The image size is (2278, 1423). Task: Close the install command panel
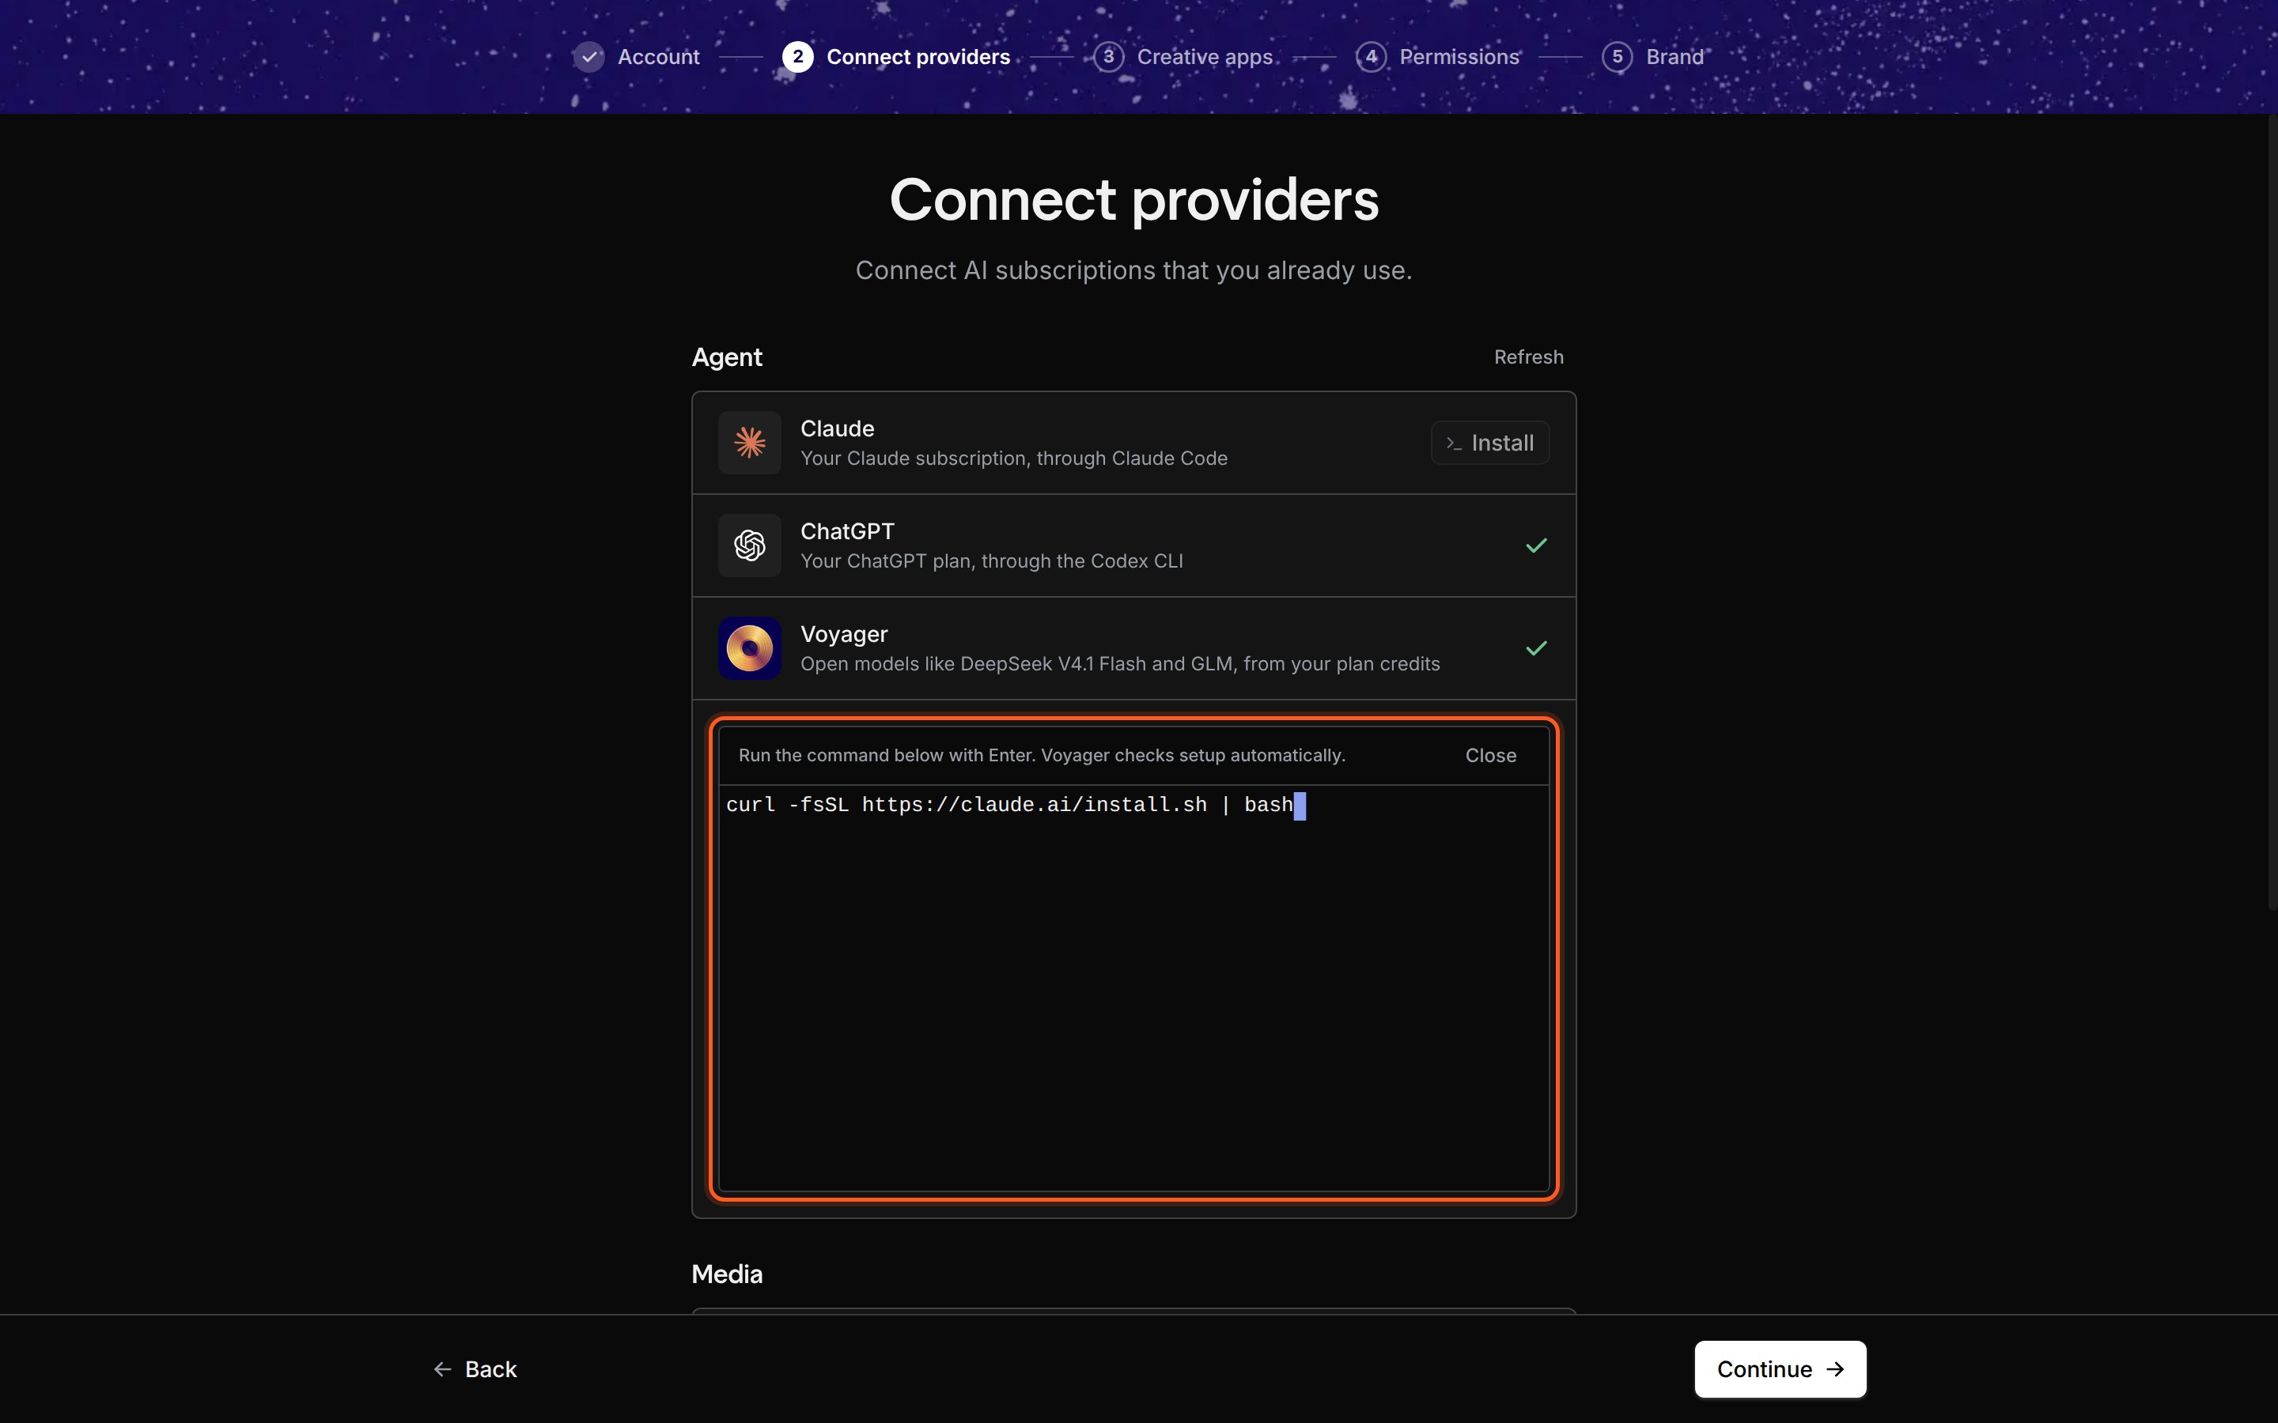click(x=1490, y=756)
